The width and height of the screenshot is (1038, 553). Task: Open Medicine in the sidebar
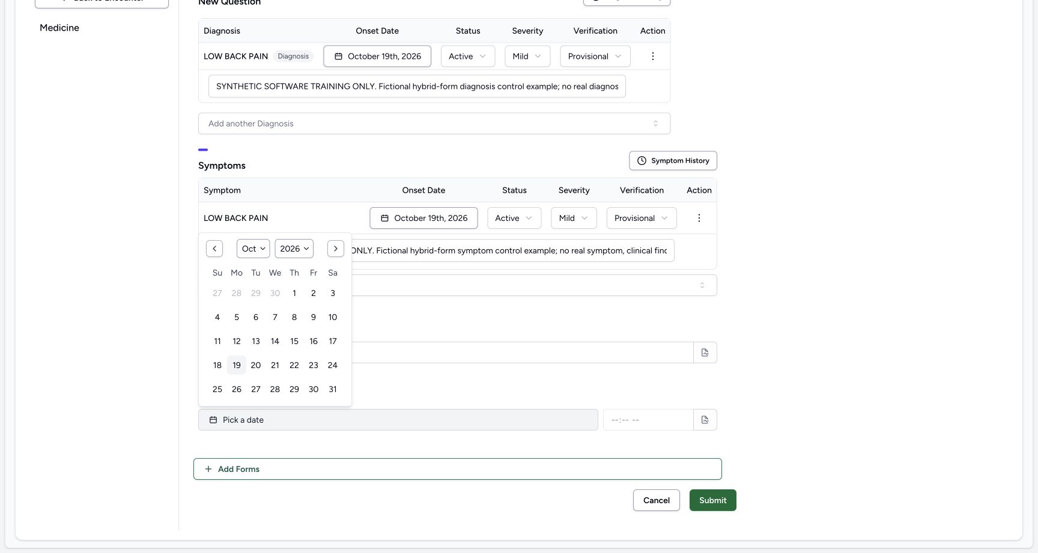click(59, 28)
